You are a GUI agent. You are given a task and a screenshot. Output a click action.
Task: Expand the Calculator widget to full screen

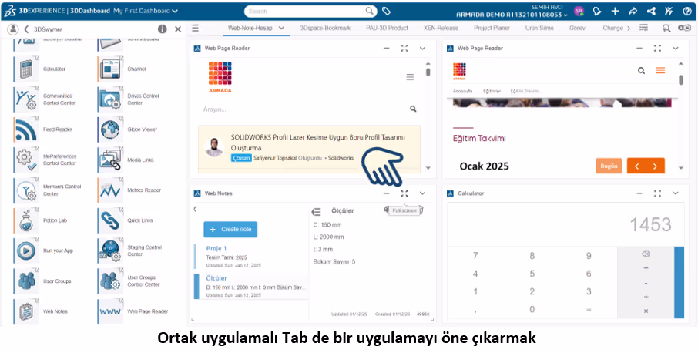[x=657, y=193]
